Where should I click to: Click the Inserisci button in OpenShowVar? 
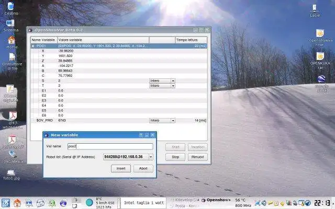tap(198, 147)
